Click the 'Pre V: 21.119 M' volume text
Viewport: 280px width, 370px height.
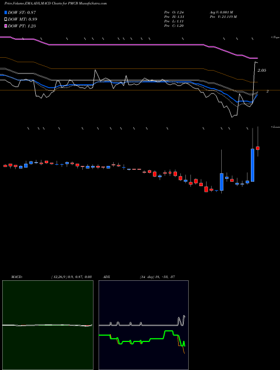tap(223, 17)
